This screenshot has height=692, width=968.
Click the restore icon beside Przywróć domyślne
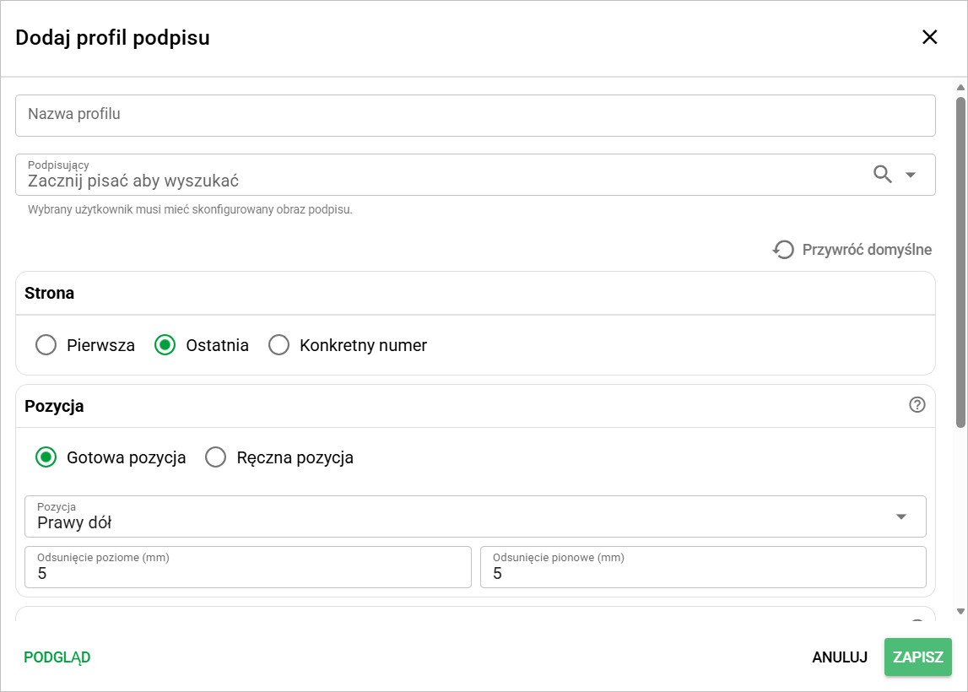pyautogui.click(x=783, y=250)
